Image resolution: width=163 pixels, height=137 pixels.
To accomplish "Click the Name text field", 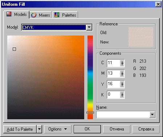I will [x=123, y=115].
